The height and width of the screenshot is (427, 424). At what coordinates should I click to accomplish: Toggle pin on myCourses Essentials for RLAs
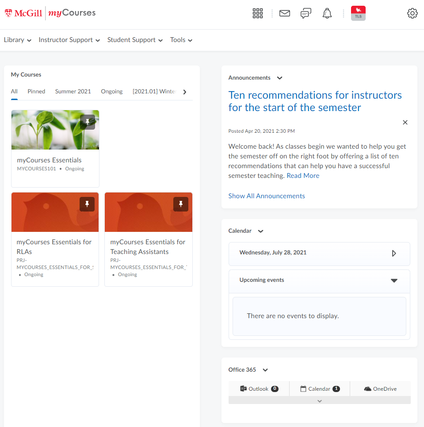(x=87, y=204)
